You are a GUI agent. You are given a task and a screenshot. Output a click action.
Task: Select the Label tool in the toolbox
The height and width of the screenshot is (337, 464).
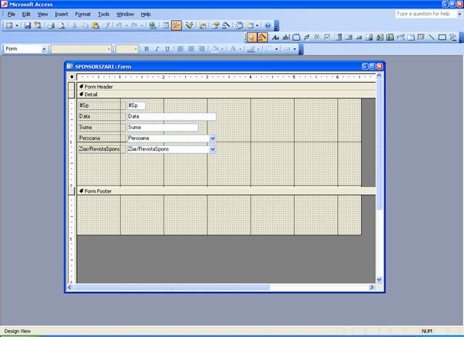pyautogui.click(x=276, y=37)
